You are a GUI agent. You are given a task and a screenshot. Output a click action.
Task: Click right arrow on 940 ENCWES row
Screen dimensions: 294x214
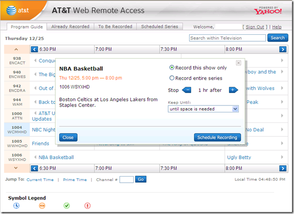pyautogui.click(x=282, y=72)
